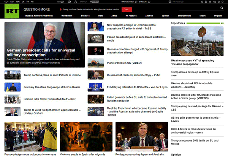Open Where to watch link
The height and width of the screenshot is (156, 228).
click(x=128, y=2)
